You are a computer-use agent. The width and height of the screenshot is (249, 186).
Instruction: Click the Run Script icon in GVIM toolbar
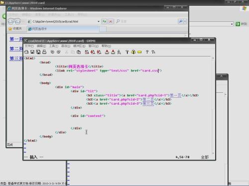[x=119, y=52]
